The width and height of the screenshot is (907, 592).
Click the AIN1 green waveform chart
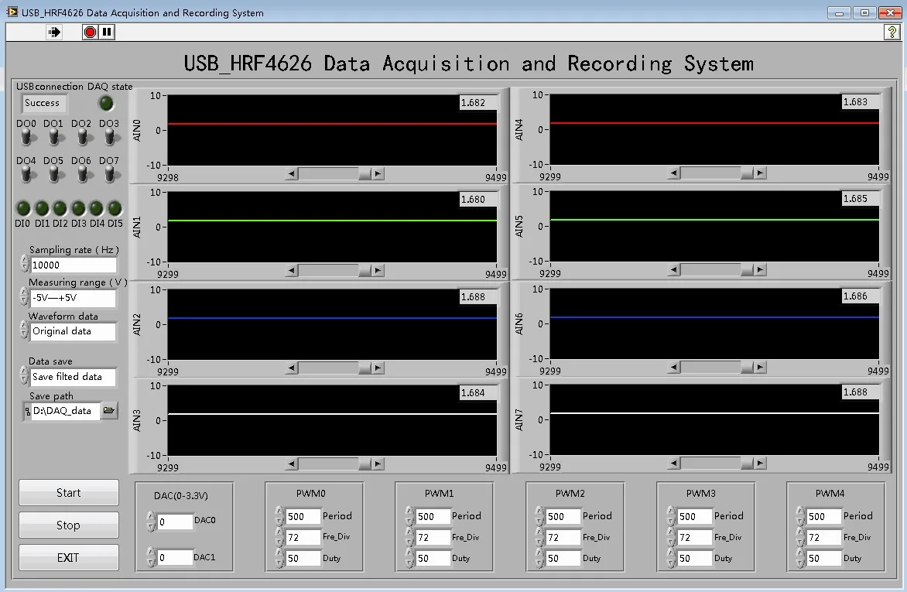(332, 227)
